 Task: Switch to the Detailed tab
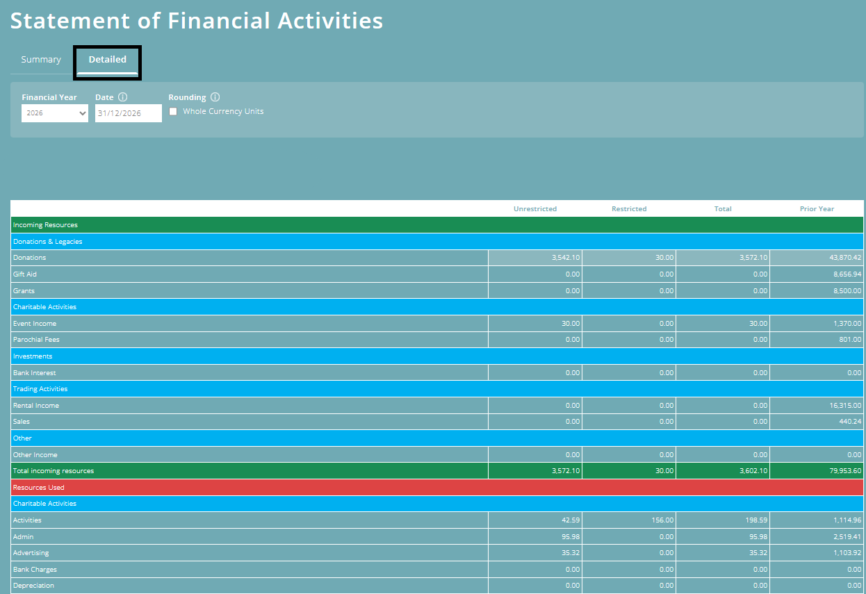coord(107,59)
